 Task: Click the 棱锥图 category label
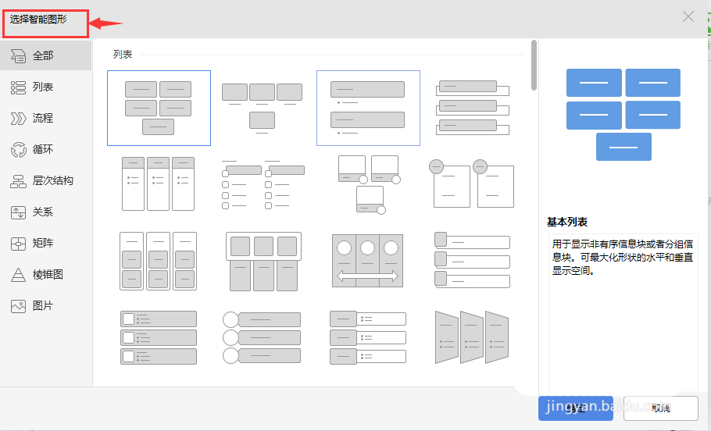point(48,275)
